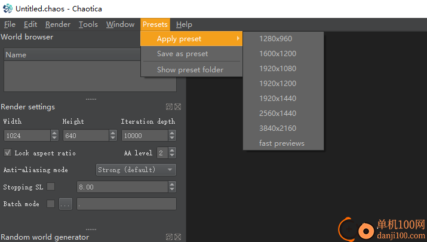Open the Anti-aliasing mode dropdown

tap(136, 170)
